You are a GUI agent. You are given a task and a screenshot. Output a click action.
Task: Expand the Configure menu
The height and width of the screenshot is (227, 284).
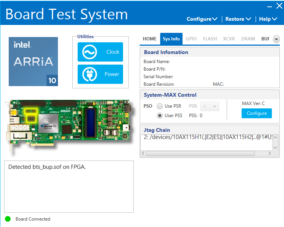(x=202, y=19)
